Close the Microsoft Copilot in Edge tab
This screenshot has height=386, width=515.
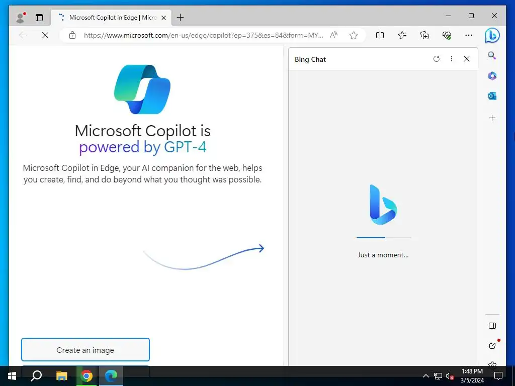[x=163, y=18]
